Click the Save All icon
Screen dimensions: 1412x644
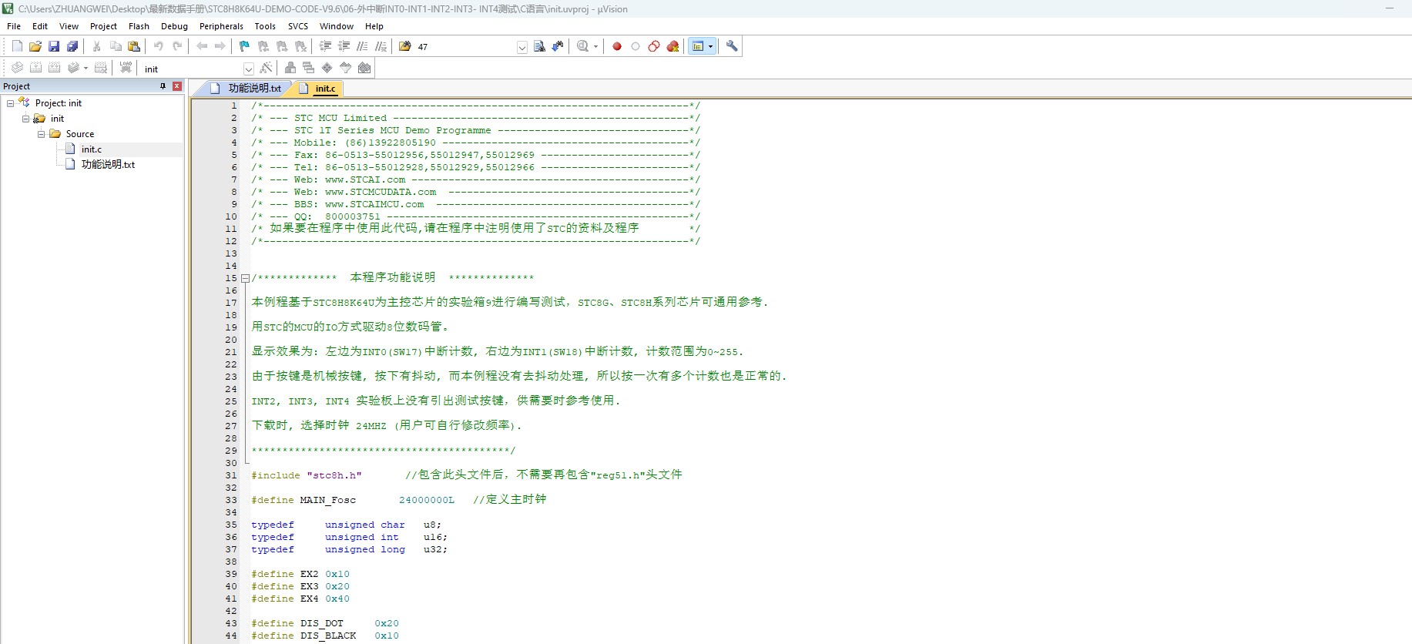click(72, 46)
